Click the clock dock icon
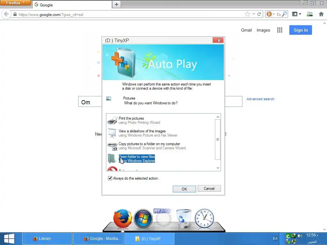 [x=204, y=218]
